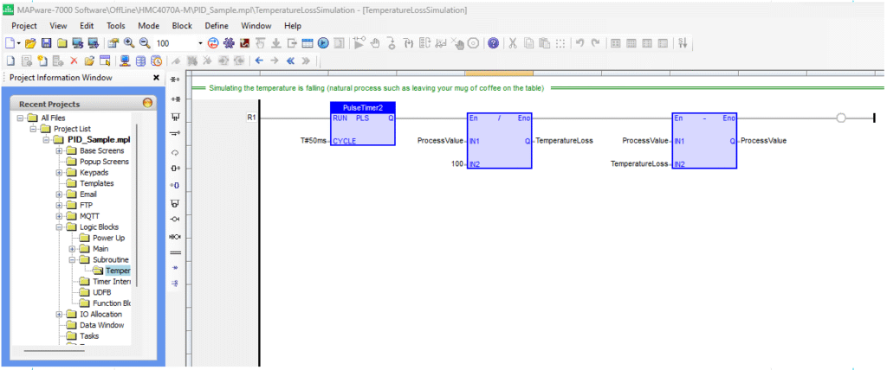Click the output coil on rung R1
The height and width of the screenshot is (370, 887).
tap(840, 118)
